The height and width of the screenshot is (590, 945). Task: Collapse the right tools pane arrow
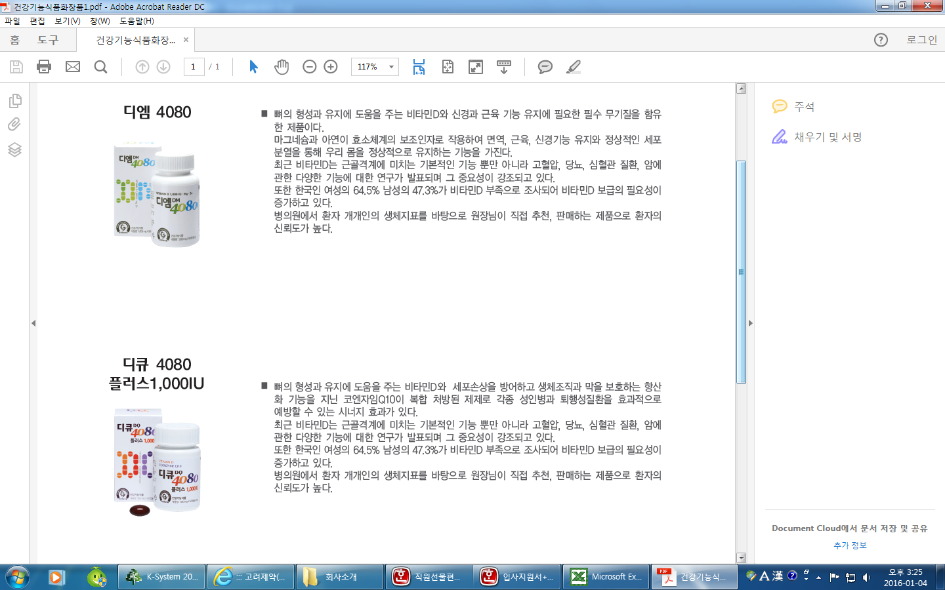click(751, 323)
